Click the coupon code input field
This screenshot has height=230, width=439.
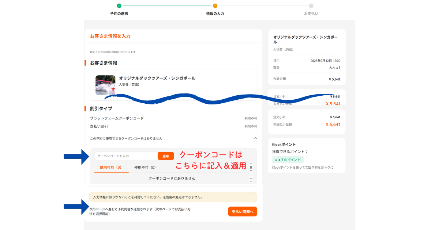(126, 156)
